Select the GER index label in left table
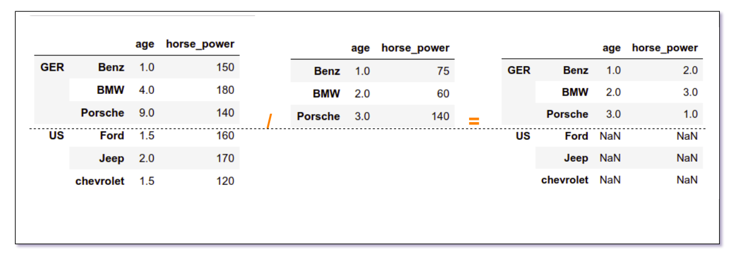 [x=52, y=67]
